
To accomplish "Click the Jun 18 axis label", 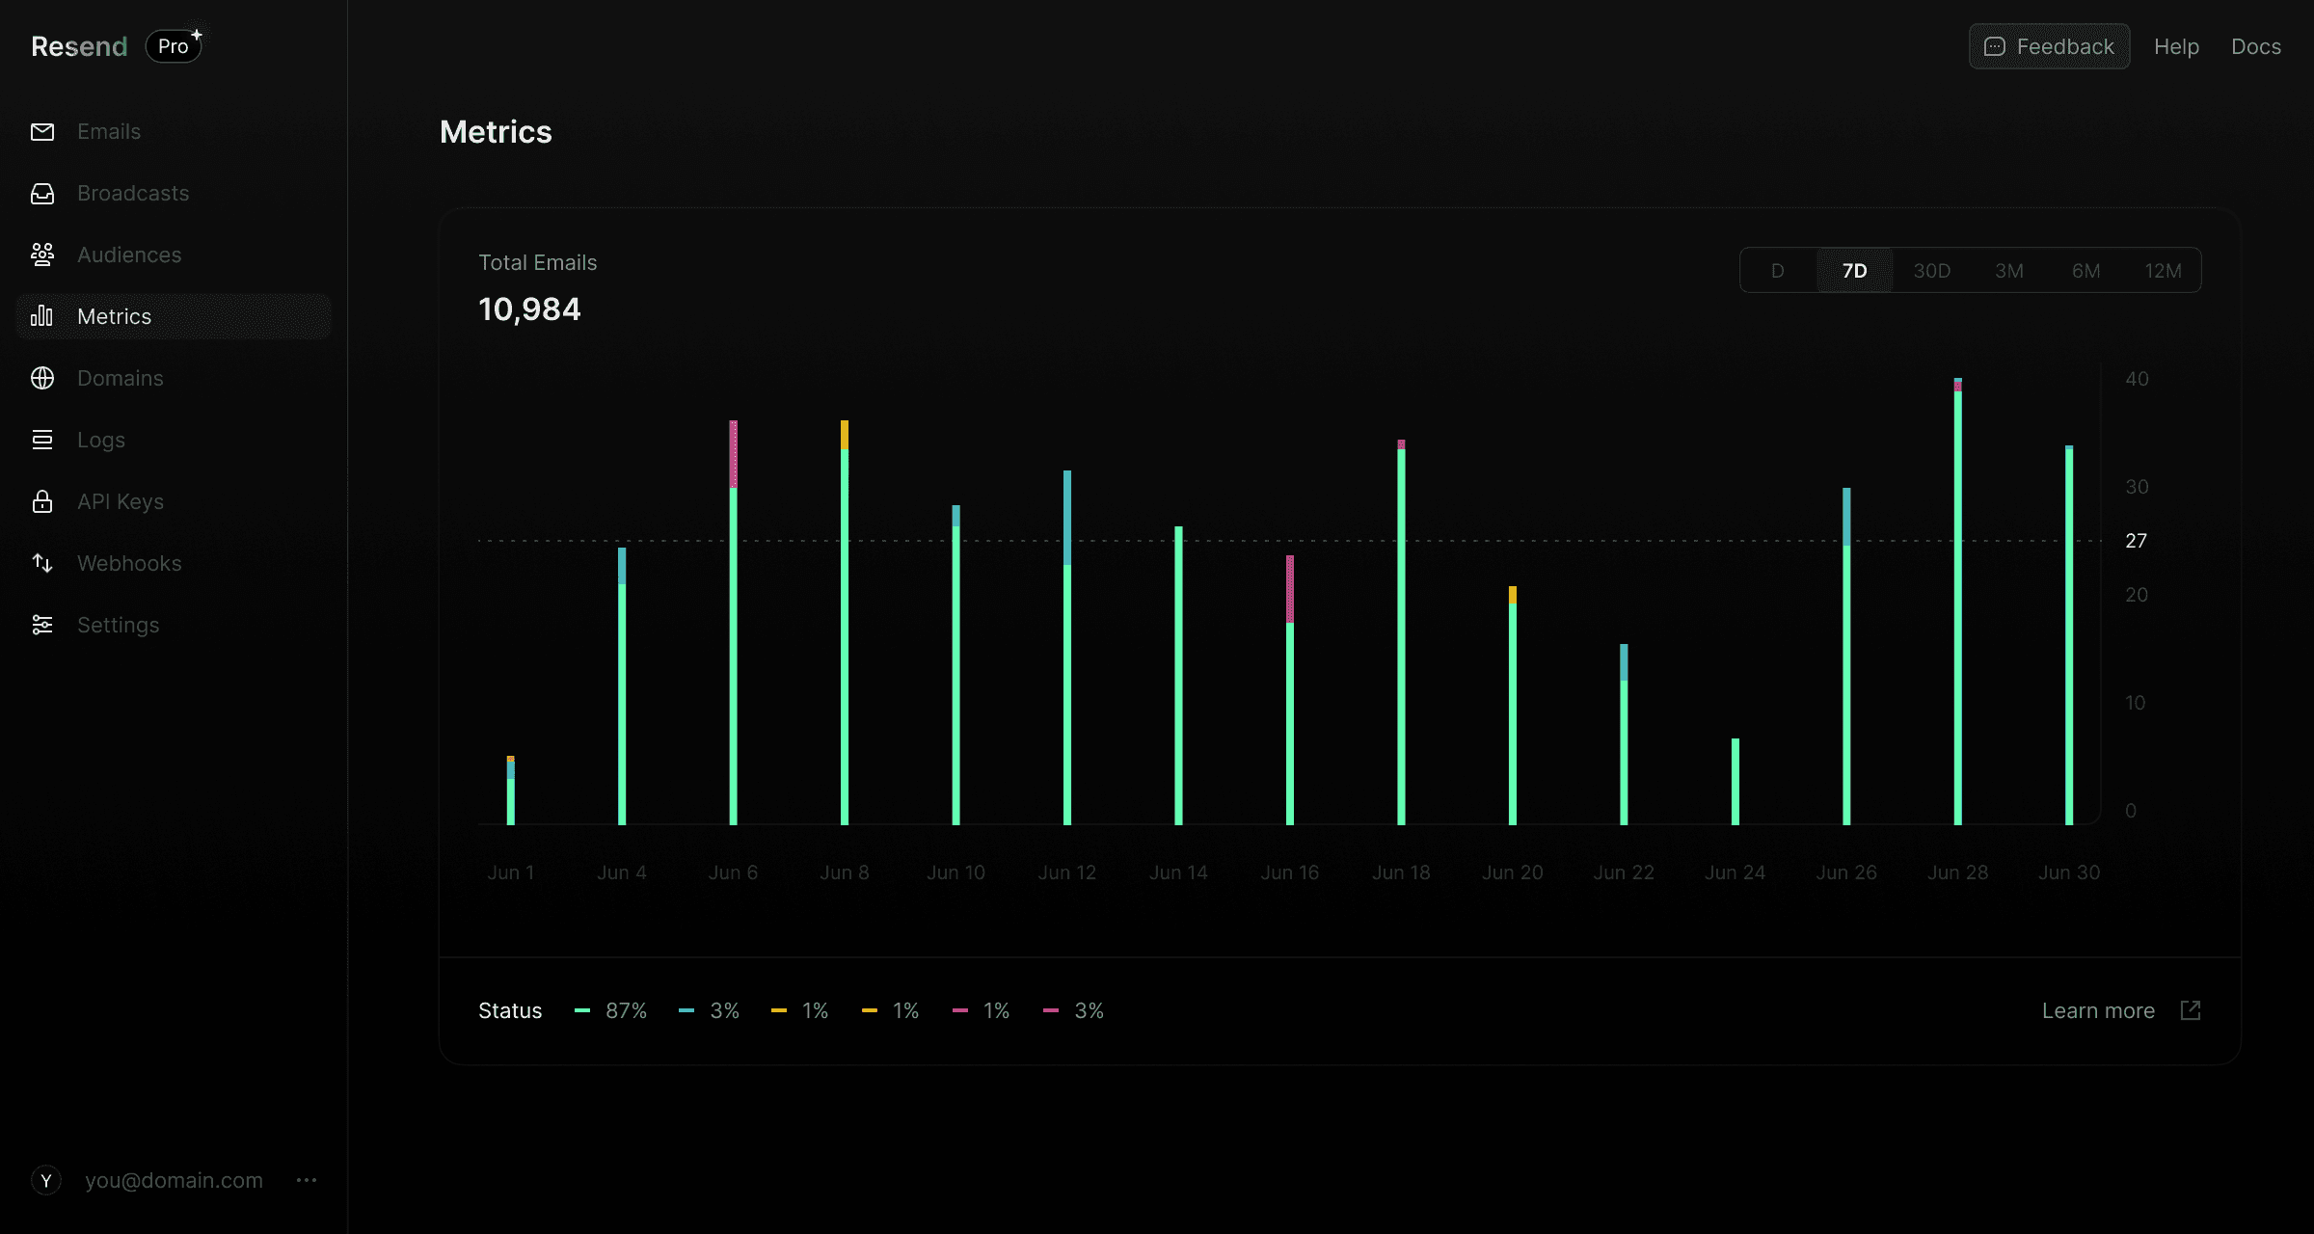I will click(1401, 872).
